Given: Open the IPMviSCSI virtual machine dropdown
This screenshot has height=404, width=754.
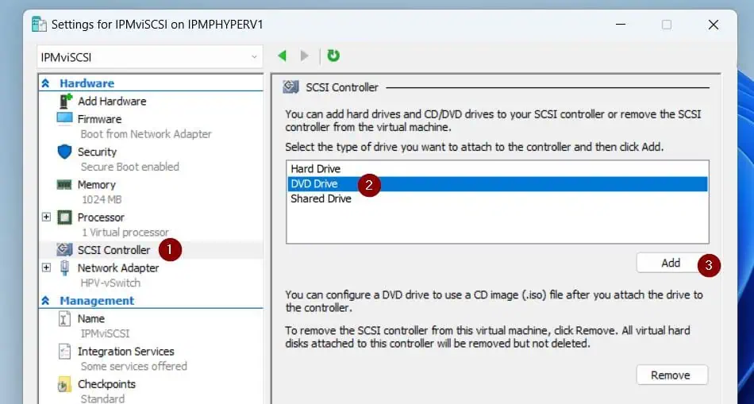Looking at the screenshot, I should (x=150, y=57).
